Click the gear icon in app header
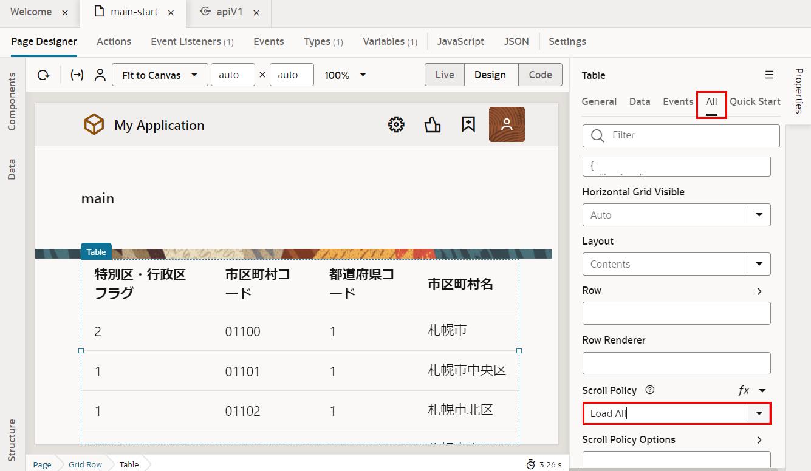Screen dimensions: 811x471 pyautogui.click(x=396, y=125)
